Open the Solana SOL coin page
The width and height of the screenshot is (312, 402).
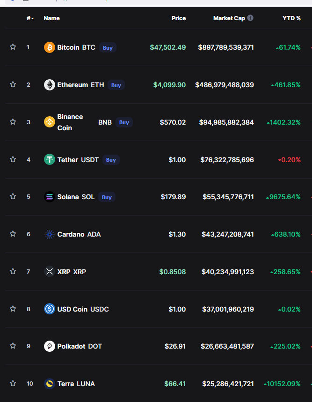(76, 197)
